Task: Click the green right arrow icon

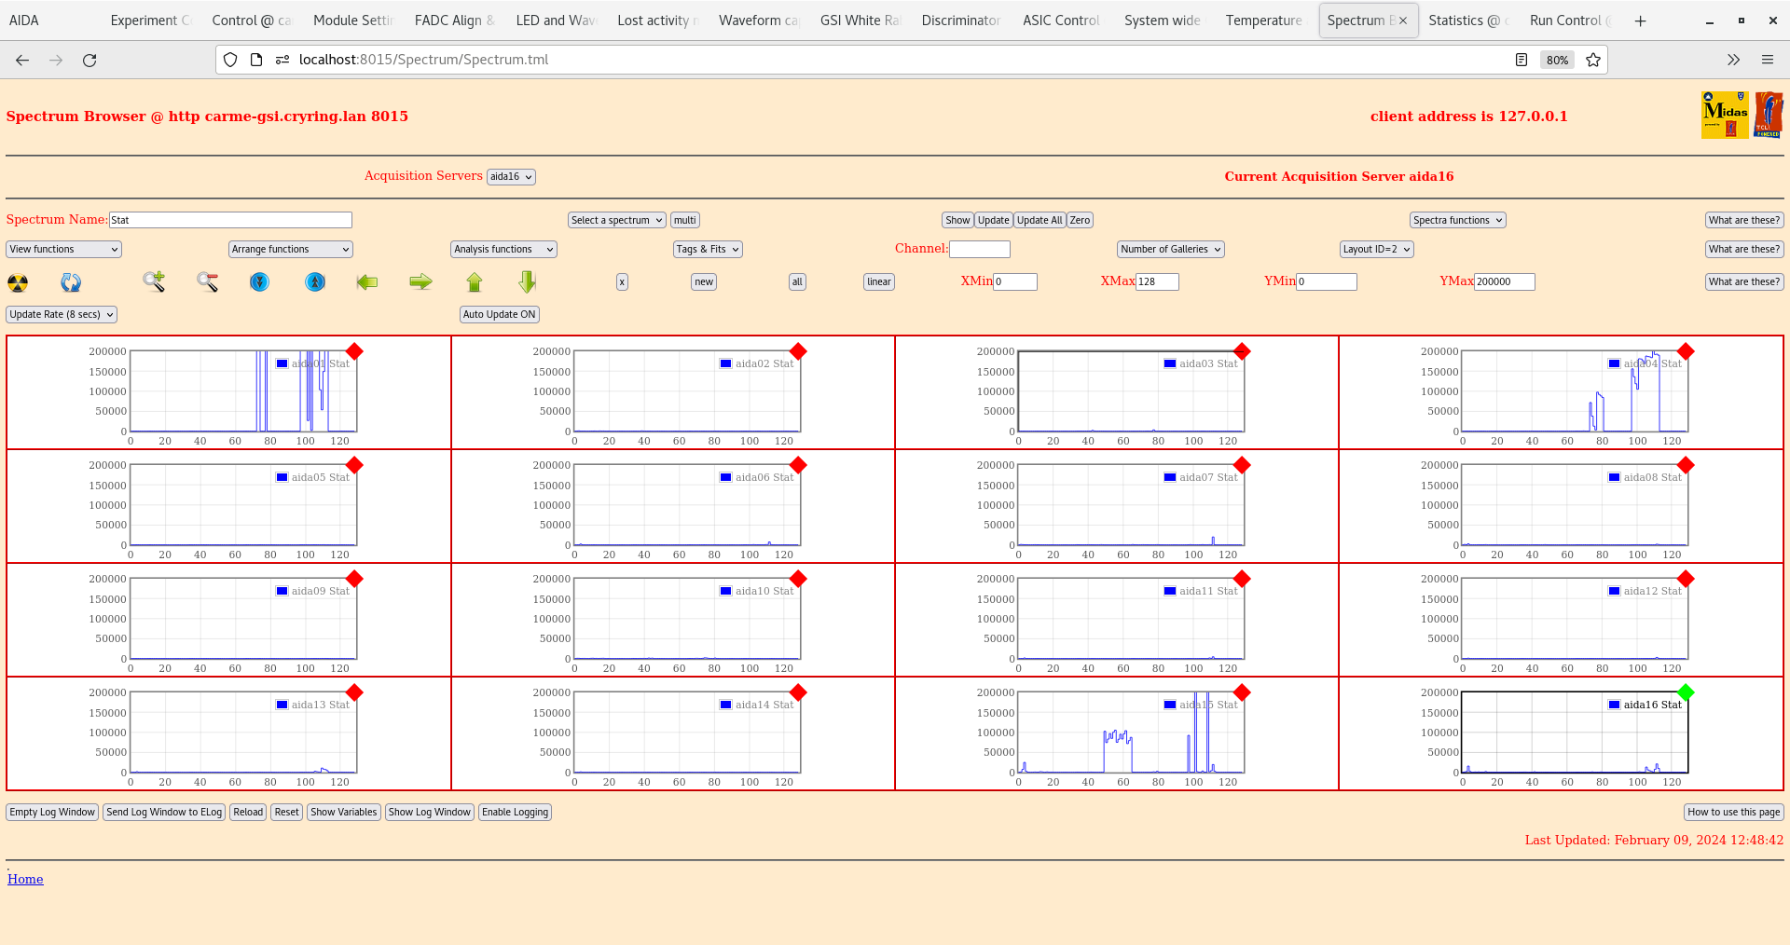Action: [420, 281]
